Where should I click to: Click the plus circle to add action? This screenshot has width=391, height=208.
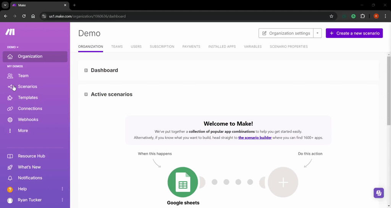click(283, 182)
